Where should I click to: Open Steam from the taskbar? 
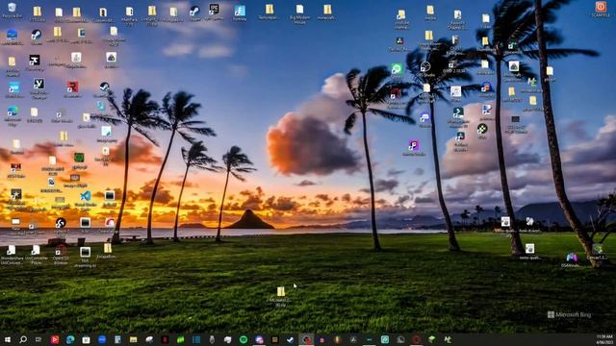tap(291, 339)
